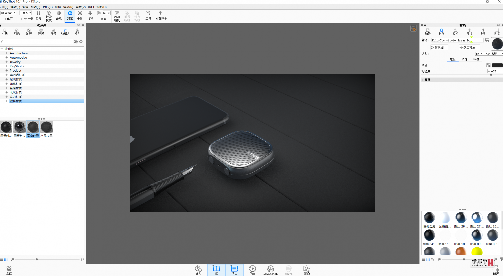Expand the Architecture favorites folder
Image resolution: width=503 pixels, height=276 pixels.
7,53
